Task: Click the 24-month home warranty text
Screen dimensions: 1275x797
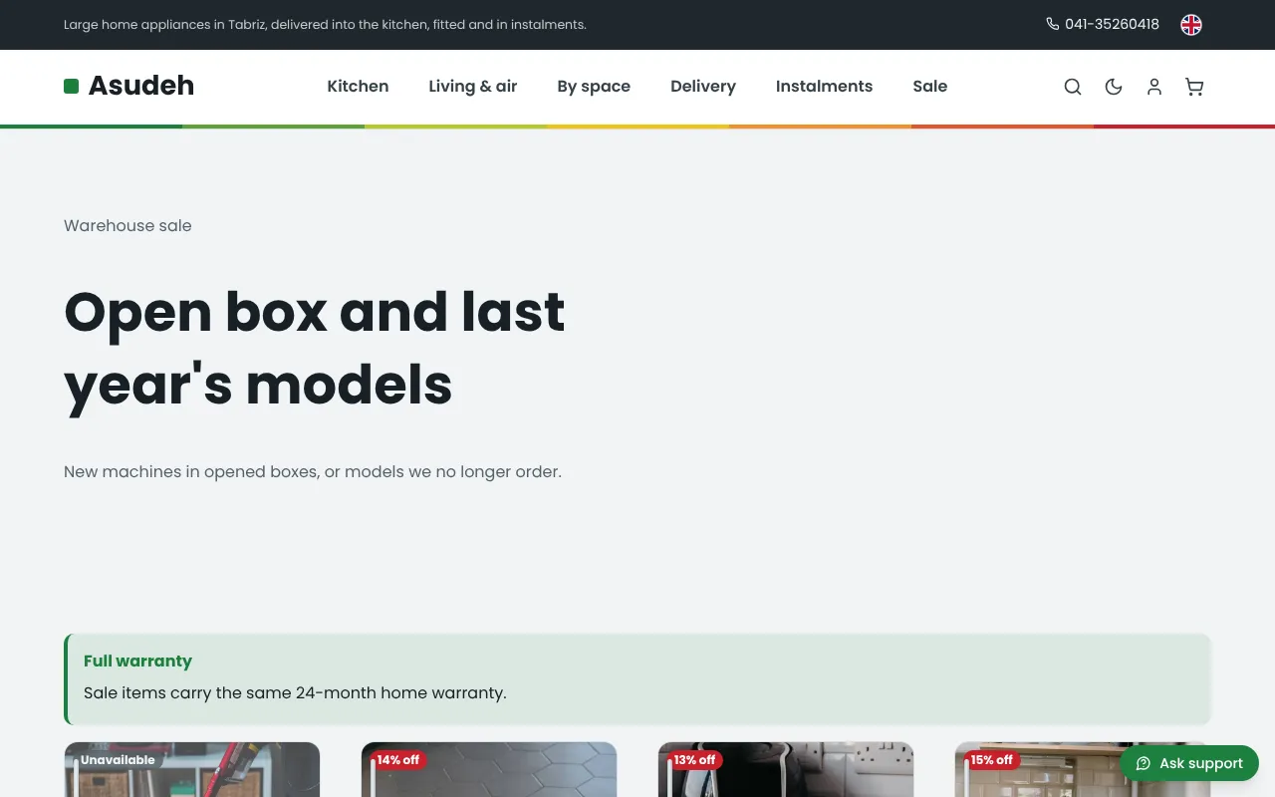Action: (x=295, y=692)
